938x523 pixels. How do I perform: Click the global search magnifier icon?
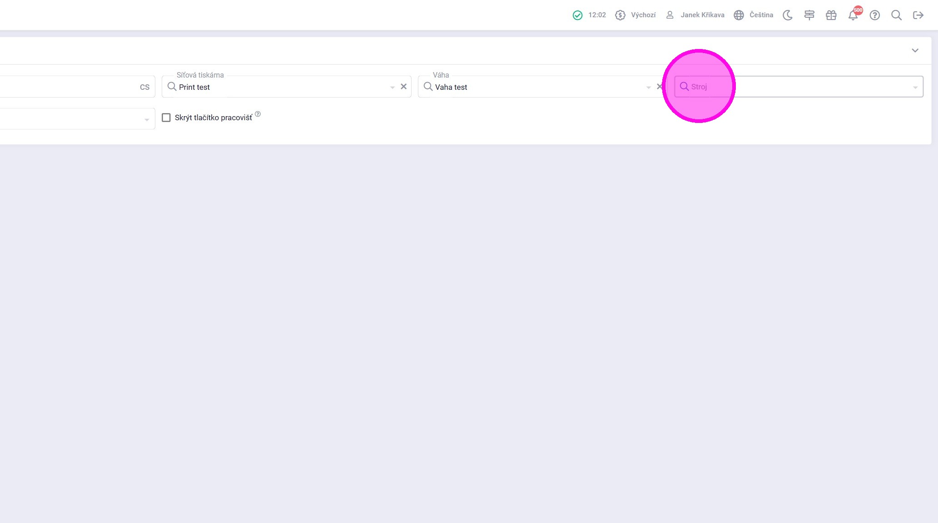(x=896, y=15)
